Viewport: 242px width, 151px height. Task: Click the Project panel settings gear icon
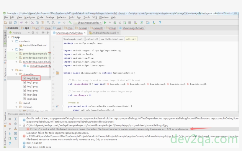(x=43, y=33)
